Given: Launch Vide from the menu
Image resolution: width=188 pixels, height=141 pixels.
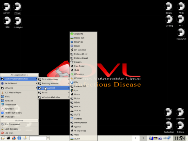Looking at the screenshot, I should [x=83, y=135].
